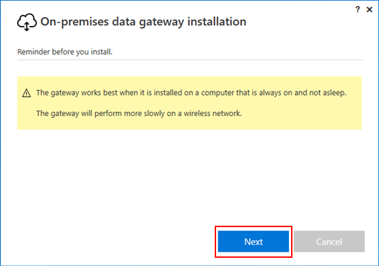Image resolution: width=379 pixels, height=266 pixels.
Task: Click the red highlight border around Next
Action: point(254,226)
